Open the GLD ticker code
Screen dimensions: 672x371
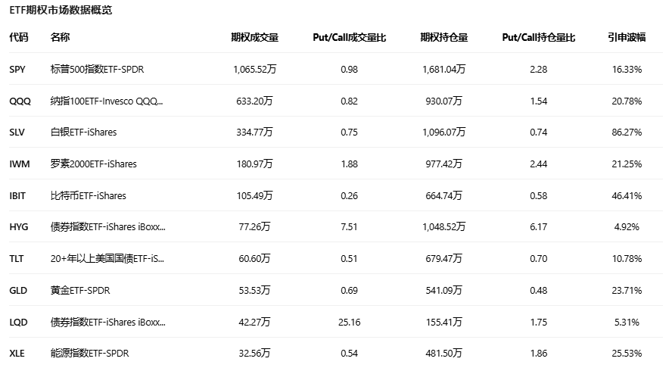pyautogui.click(x=17, y=290)
